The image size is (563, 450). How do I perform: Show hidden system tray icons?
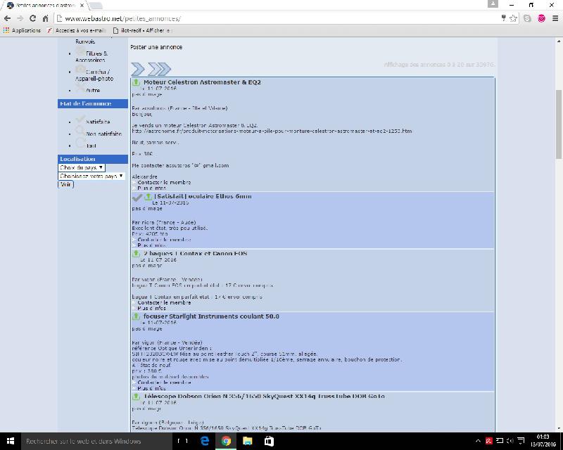pyautogui.click(x=478, y=441)
